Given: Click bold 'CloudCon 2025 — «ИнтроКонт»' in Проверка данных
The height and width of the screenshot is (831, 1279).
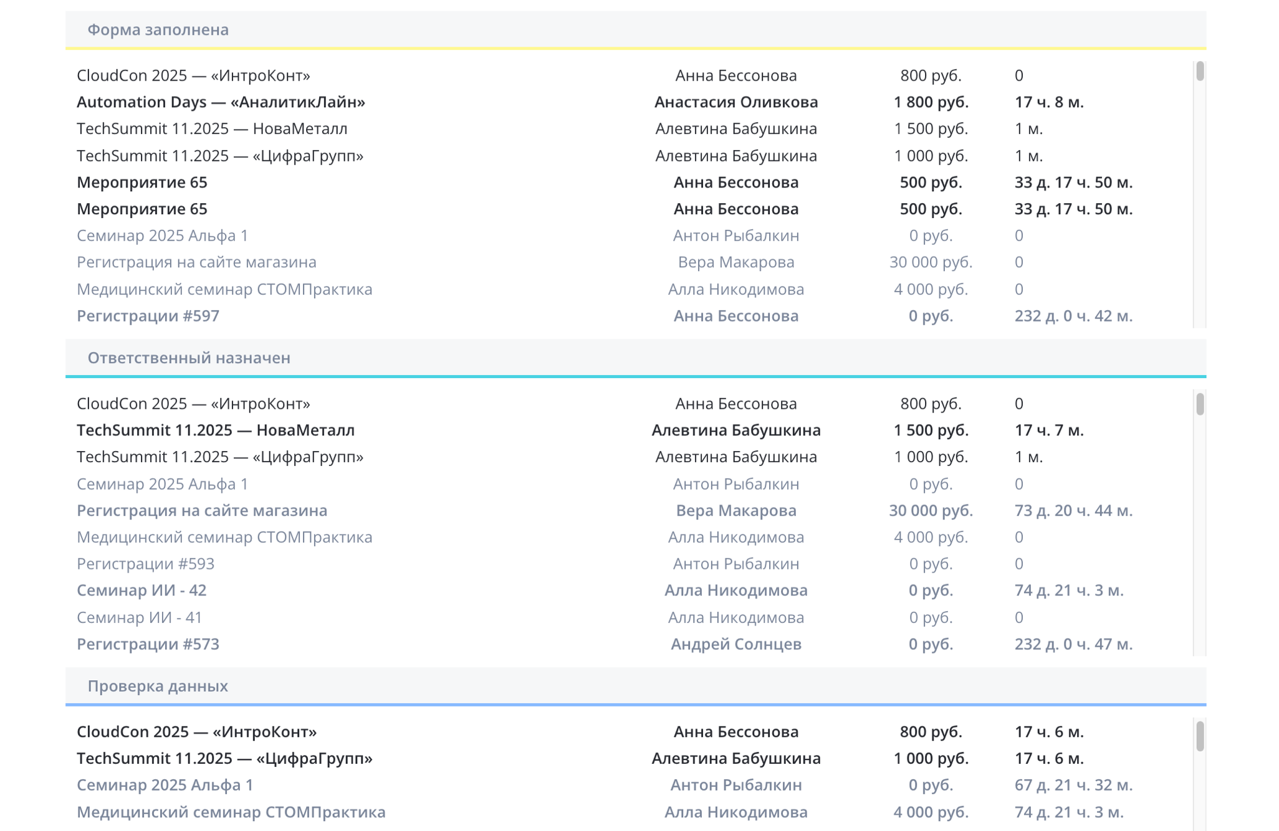Looking at the screenshot, I should click(x=196, y=731).
